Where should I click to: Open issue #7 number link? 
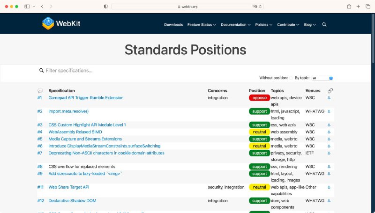click(x=40, y=153)
